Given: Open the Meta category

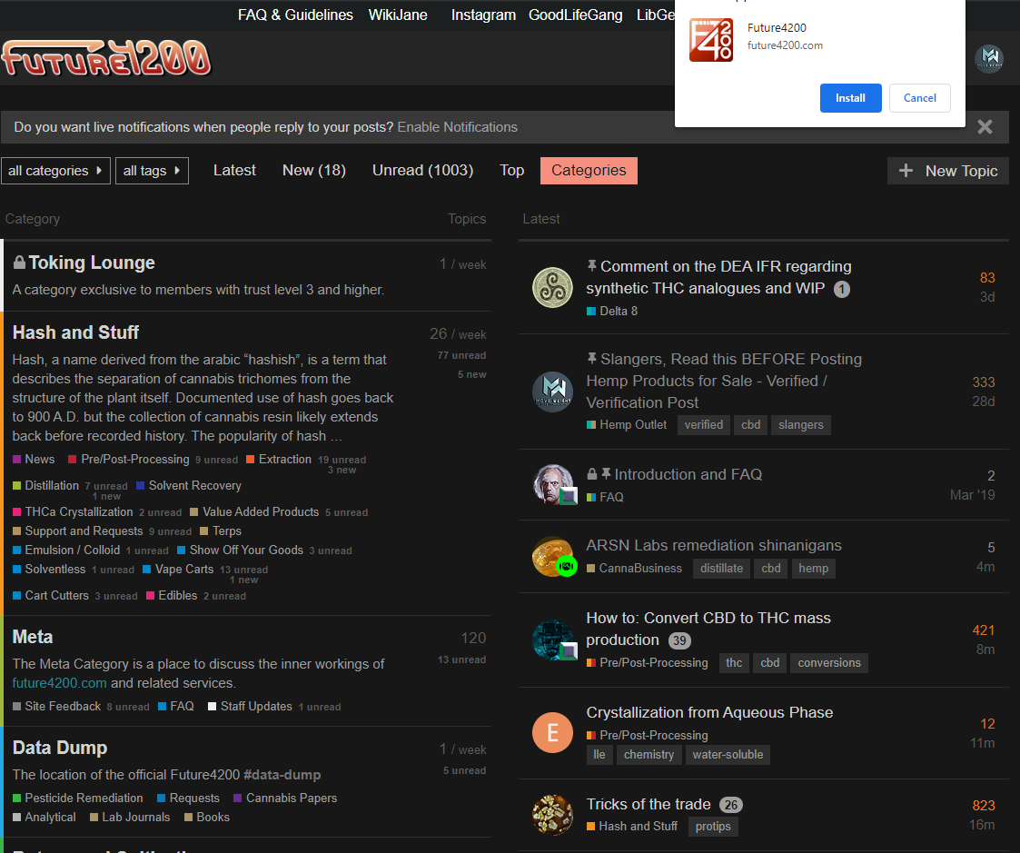Looking at the screenshot, I should [33, 637].
